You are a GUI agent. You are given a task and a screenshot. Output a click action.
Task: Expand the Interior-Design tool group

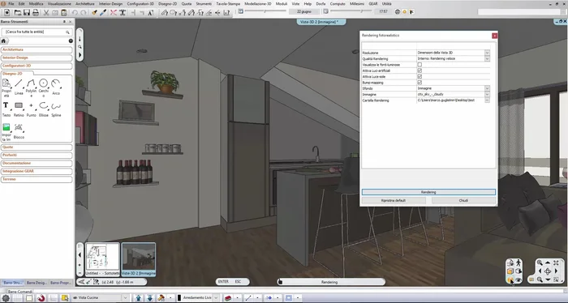coord(37,58)
